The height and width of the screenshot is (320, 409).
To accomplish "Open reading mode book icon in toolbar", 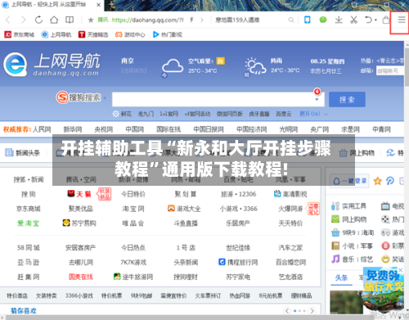I will pyautogui.click(x=70, y=20).
